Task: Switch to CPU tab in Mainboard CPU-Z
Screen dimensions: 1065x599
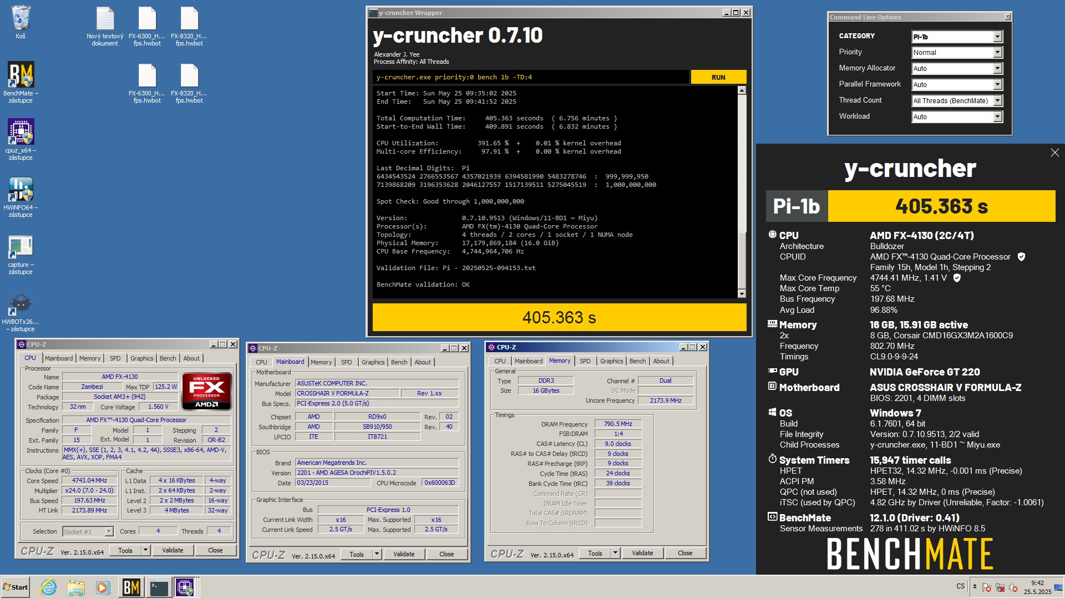Action: 261,362
